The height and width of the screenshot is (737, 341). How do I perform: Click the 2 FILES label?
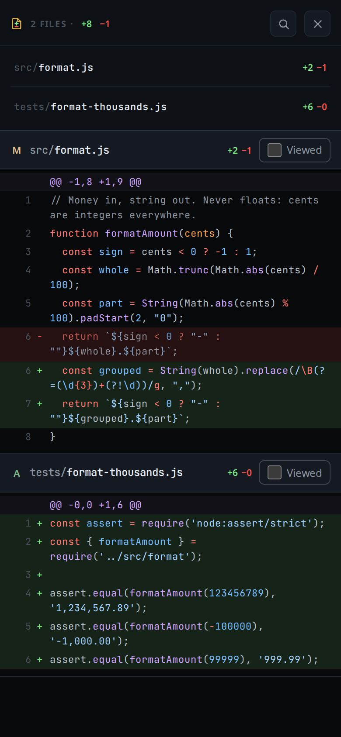click(48, 24)
